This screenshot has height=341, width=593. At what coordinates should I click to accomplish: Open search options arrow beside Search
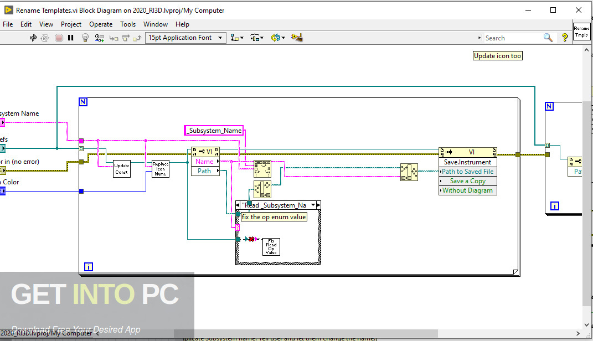point(480,38)
